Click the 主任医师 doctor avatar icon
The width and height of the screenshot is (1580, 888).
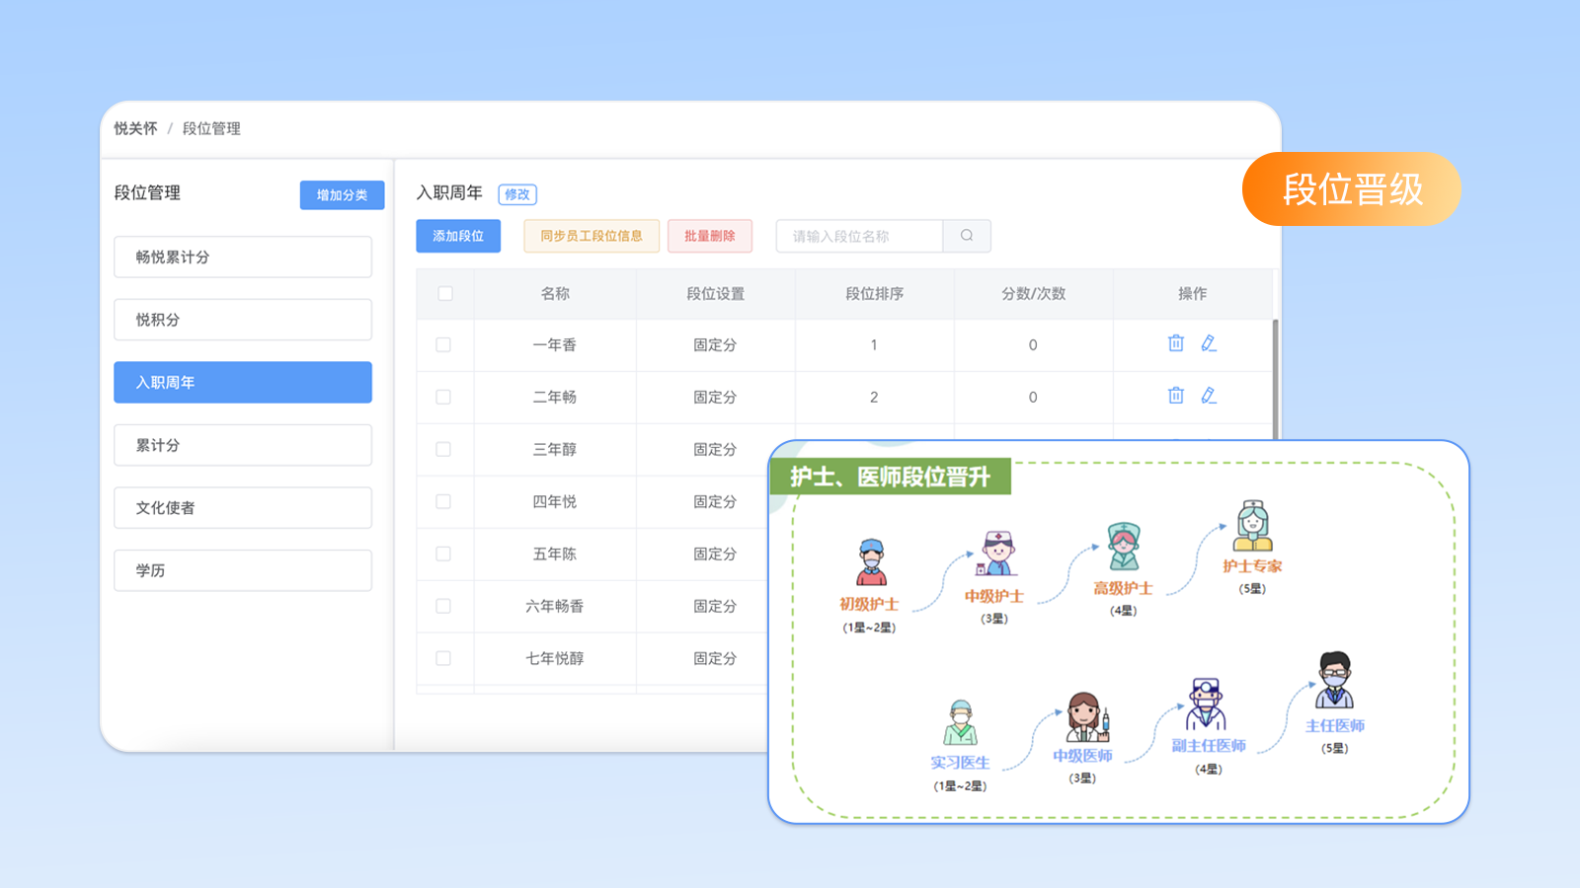pos(1334,681)
